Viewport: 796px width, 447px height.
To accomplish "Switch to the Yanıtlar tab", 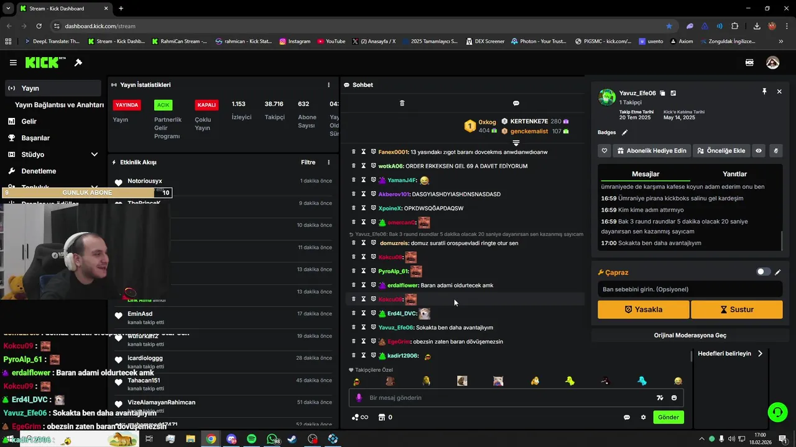I will click(734, 174).
